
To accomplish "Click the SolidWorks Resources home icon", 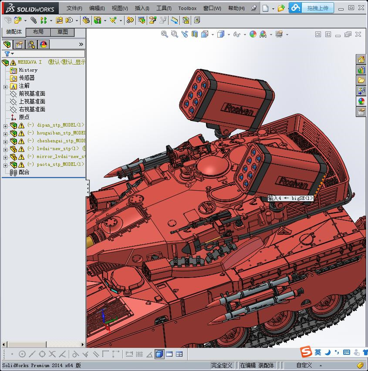I will point(361,60).
